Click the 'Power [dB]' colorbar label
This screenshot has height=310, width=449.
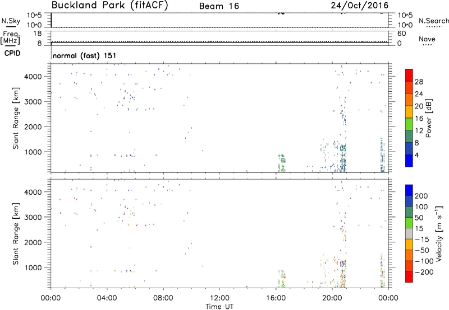tap(428, 118)
